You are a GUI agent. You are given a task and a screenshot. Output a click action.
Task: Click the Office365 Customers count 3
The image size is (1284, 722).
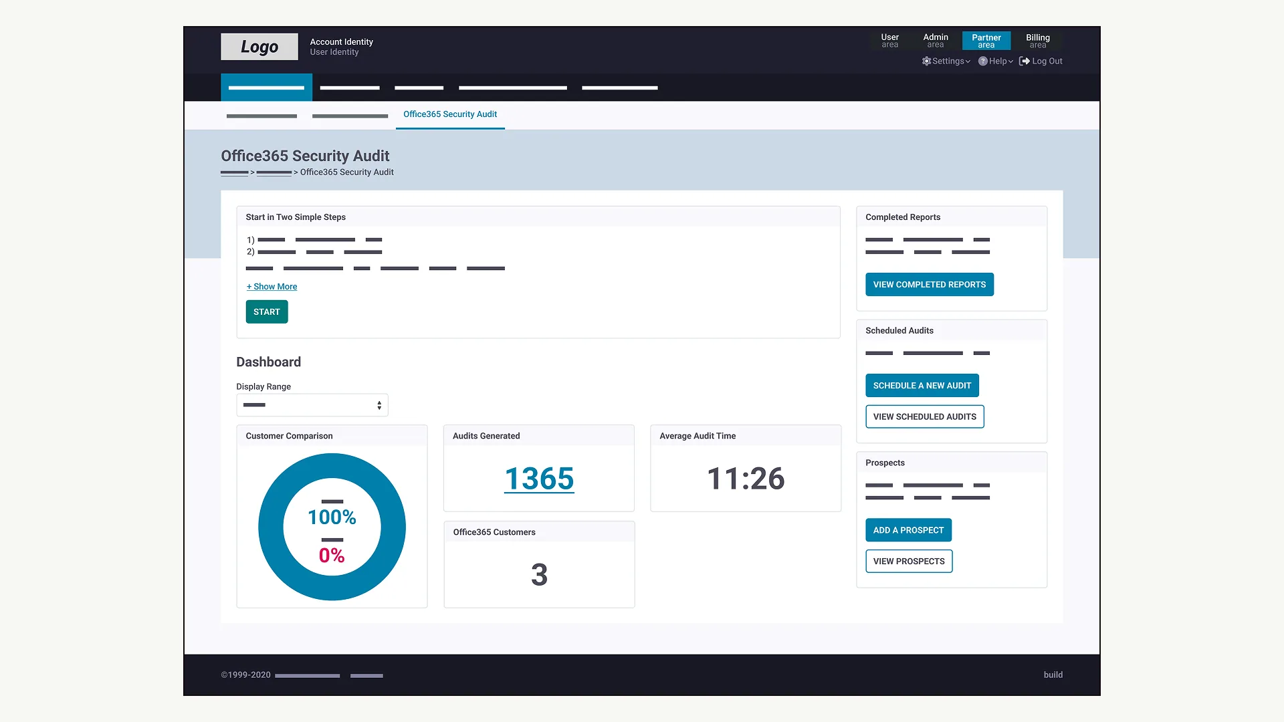(x=539, y=575)
